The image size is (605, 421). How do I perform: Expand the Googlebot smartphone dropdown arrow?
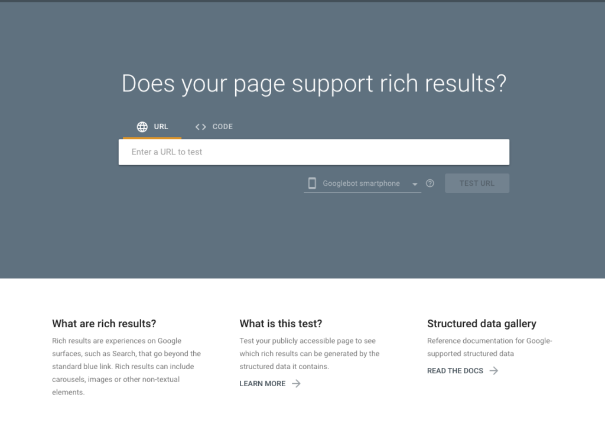(415, 184)
